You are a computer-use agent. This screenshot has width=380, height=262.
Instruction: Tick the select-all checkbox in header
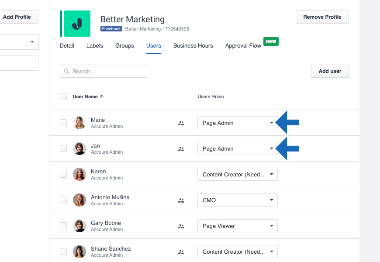pyautogui.click(x=63, y=97)
